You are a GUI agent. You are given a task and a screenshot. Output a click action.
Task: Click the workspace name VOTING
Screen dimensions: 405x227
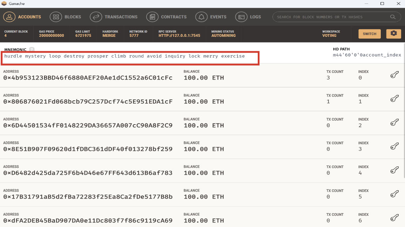click(329, 36)
